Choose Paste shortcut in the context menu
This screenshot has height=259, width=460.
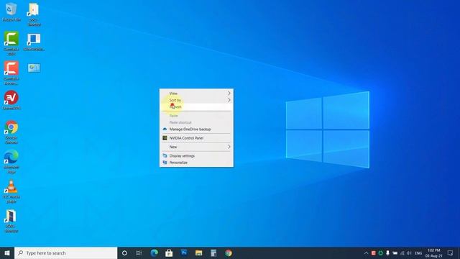click(x=196, y=122)
